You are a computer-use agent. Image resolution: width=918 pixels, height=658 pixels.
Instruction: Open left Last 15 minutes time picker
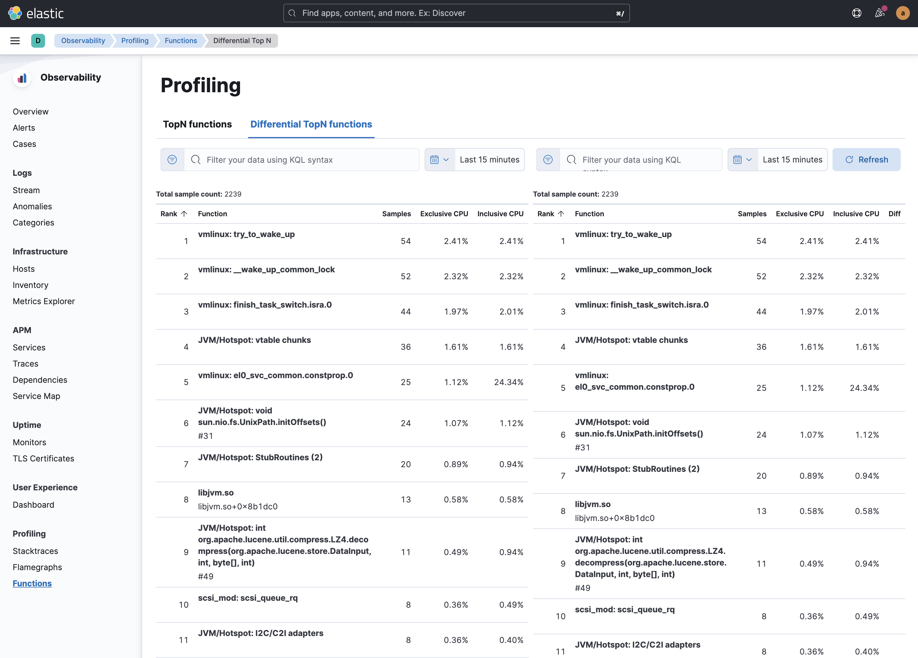[x=489, y=160]
